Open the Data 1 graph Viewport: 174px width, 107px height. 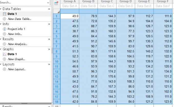click(x=12, y=54)
